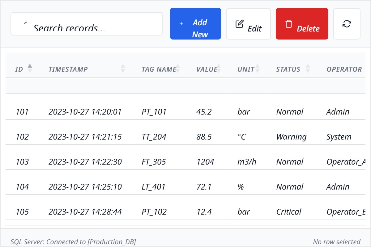Click unit °C cell
The height and width of the screenshot is (247, 371).
point(241,137)
